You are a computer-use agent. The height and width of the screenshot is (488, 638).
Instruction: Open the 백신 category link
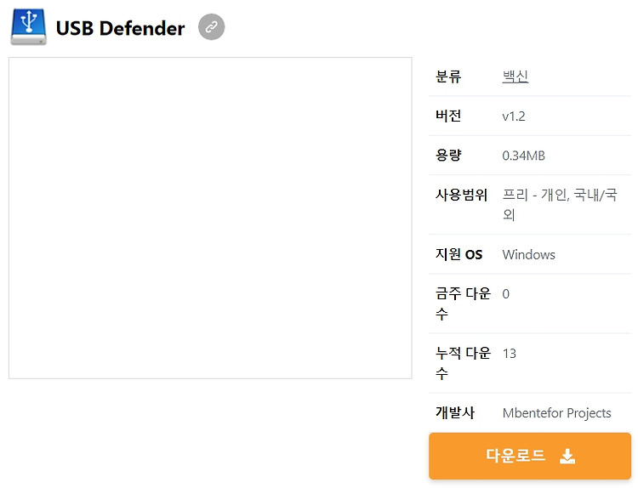(x=516, y=77)
